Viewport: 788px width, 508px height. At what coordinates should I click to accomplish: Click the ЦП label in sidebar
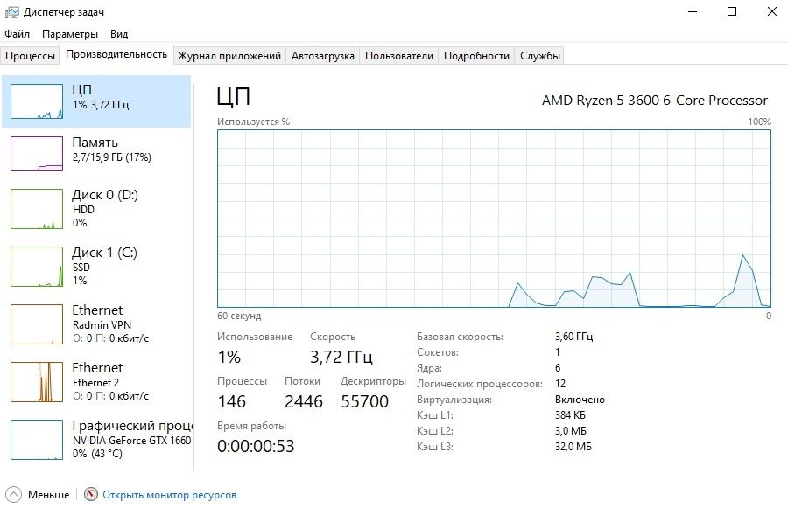82,90
